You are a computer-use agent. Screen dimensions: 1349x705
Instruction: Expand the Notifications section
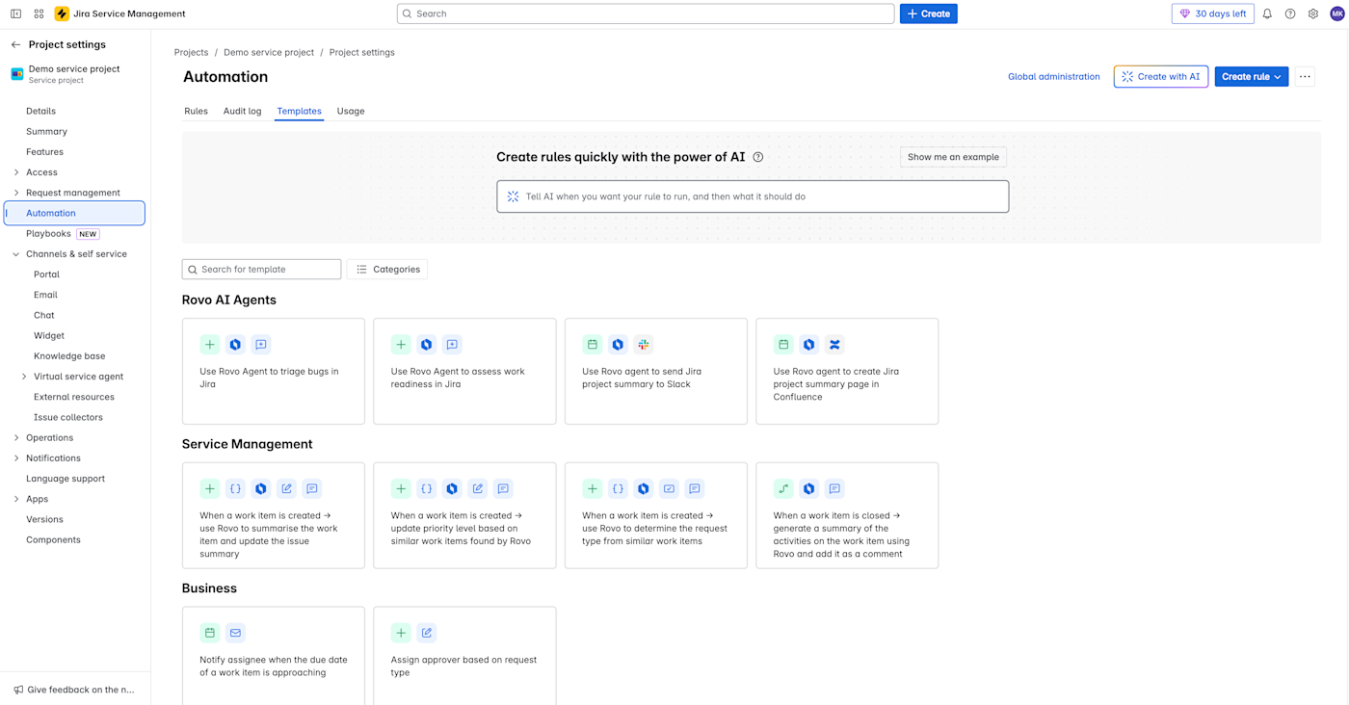(16, 458)
